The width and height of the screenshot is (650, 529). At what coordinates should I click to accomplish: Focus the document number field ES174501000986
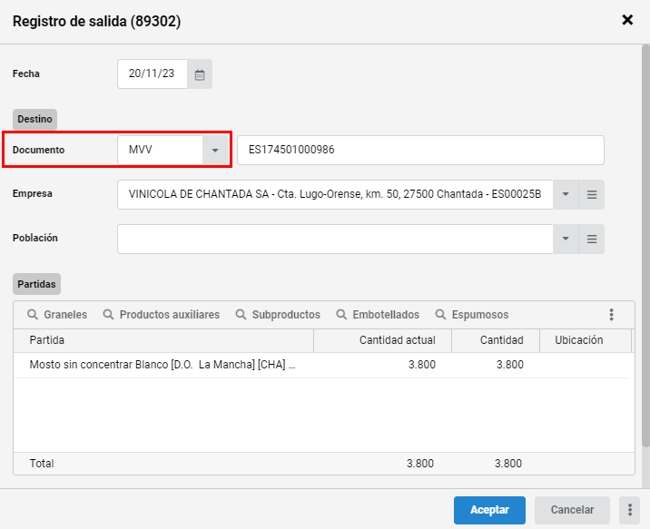click(x=420, y=150)
